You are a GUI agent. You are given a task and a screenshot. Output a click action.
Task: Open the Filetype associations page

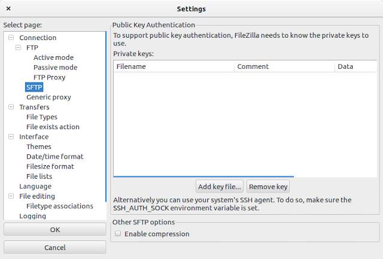(x=60, y=206)
